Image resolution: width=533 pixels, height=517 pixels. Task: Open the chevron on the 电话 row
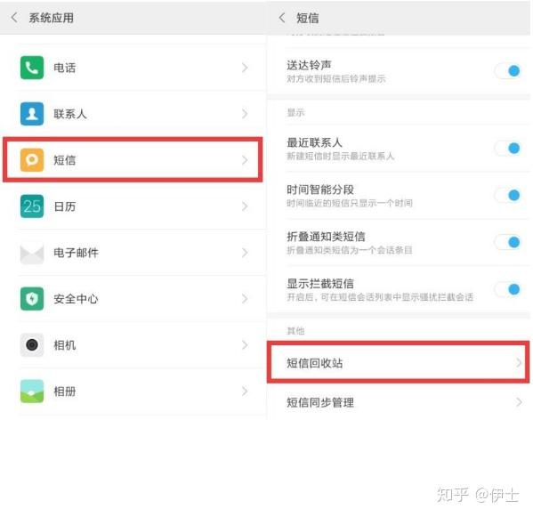pyautogui.click(x=245, y=68)
